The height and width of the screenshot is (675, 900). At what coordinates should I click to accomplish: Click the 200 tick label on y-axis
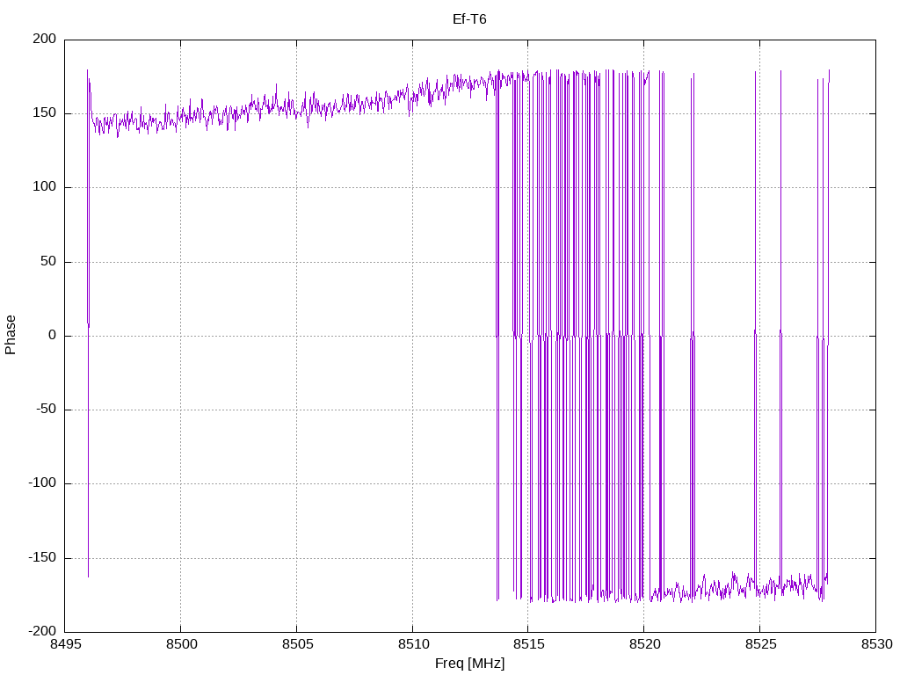pyautogui.click(x=44, y=40)
